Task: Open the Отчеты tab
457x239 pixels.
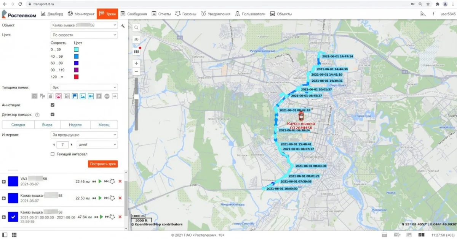Action: [x=161, y=14]
